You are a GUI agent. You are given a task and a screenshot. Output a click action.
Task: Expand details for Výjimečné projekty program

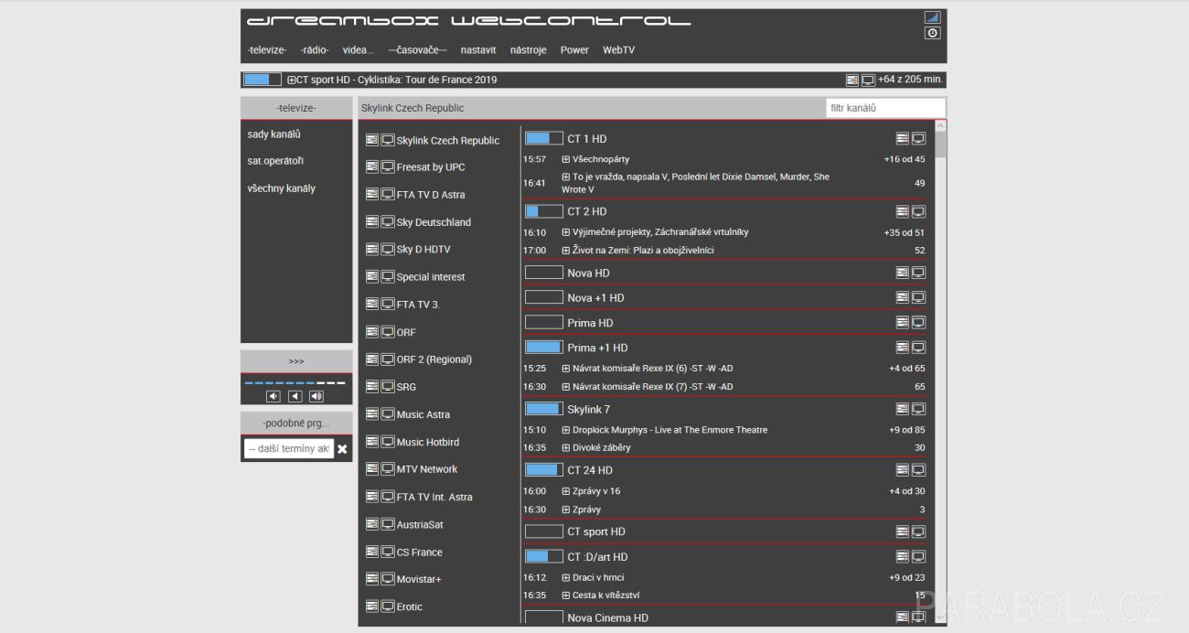coord(565,232)
